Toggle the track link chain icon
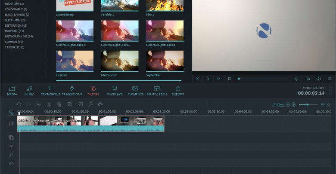336x174 pixels. tap(11, 113)
